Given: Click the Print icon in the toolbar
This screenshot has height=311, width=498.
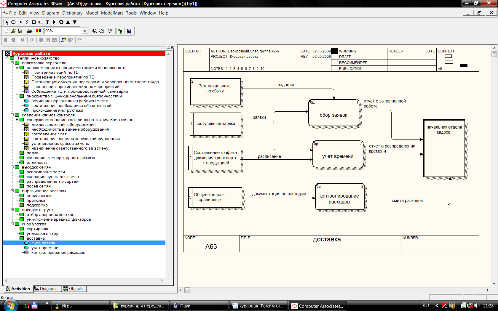Looking at the screenshot, I should (x=29, y=31).
